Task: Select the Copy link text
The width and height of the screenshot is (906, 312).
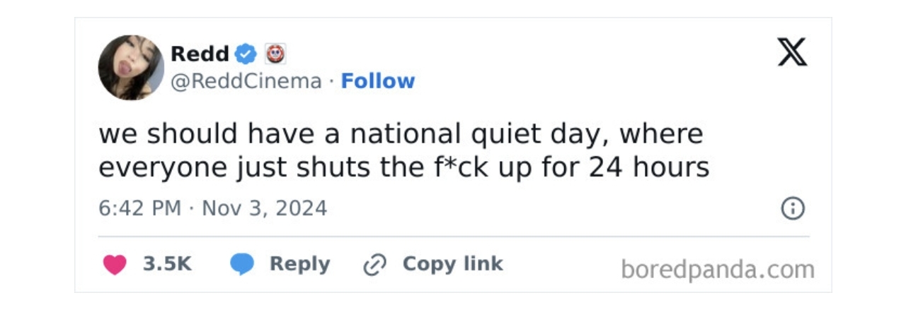Action: [x=453, y=264]
